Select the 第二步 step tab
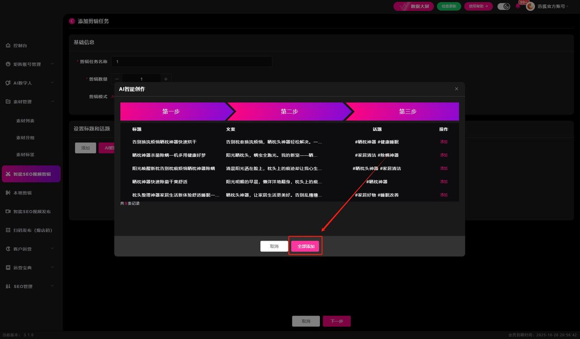This screenshot has height=339, width=580. pyautogui.click(x=289, y=111)
